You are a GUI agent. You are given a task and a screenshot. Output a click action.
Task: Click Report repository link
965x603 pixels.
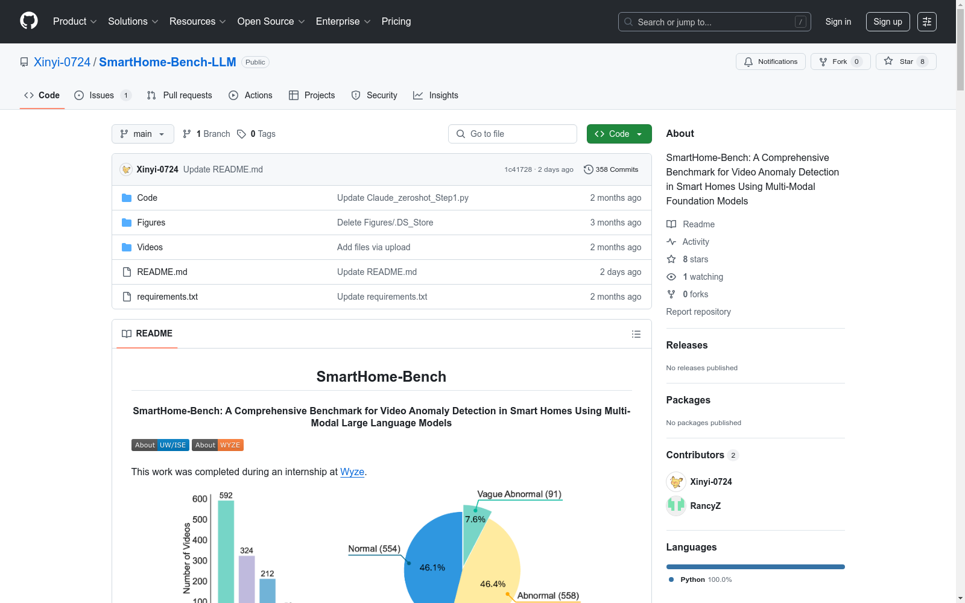(x=698, y=312)
